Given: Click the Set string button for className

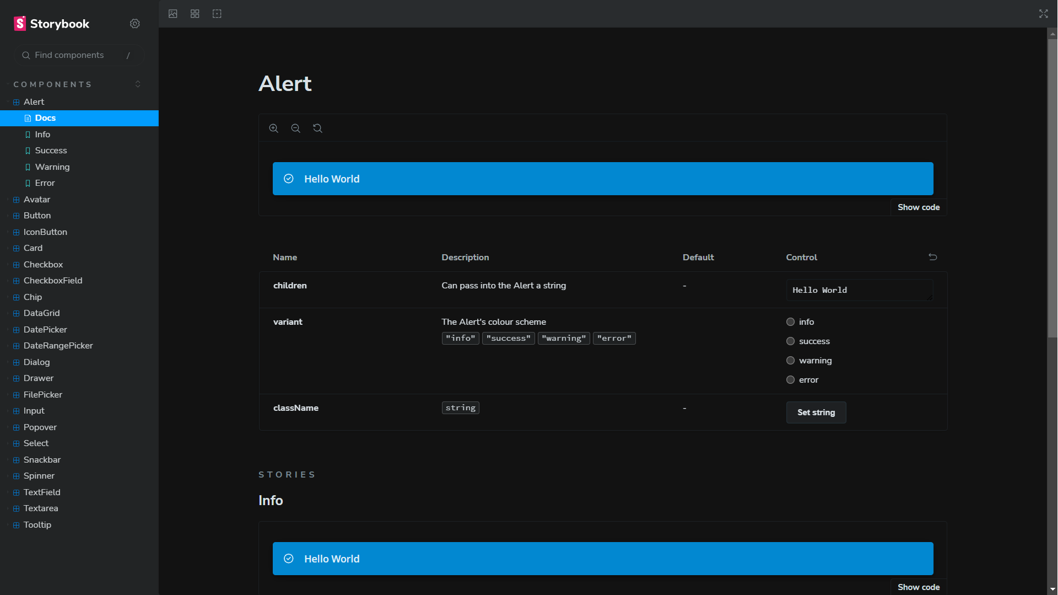Looking at the screenshot, I should pyautogui.click(x=816, y=412).
